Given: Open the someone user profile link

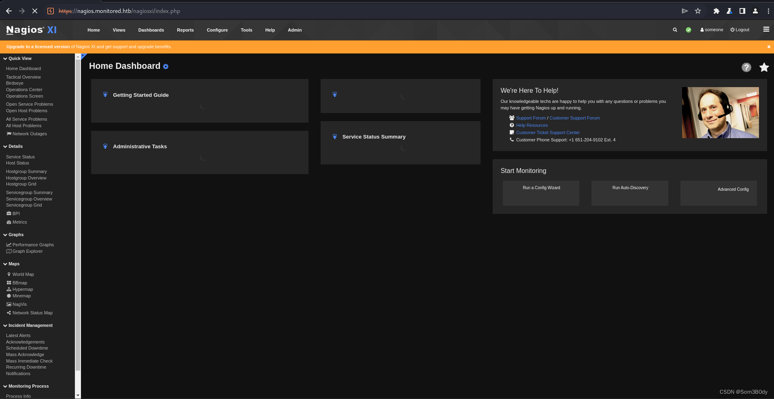Looking at the screenshot, I should click(712, 30).
